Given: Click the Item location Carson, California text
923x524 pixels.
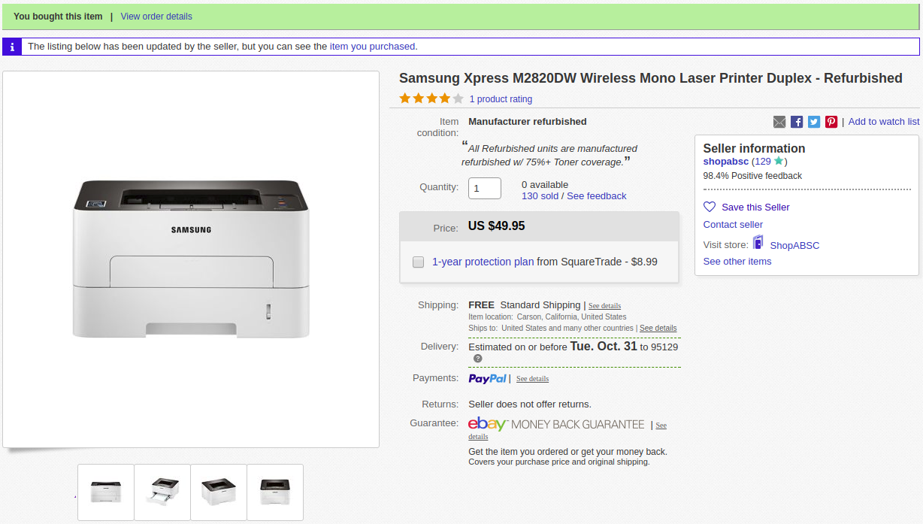Looking at the screenshot, I should [547, 317].
